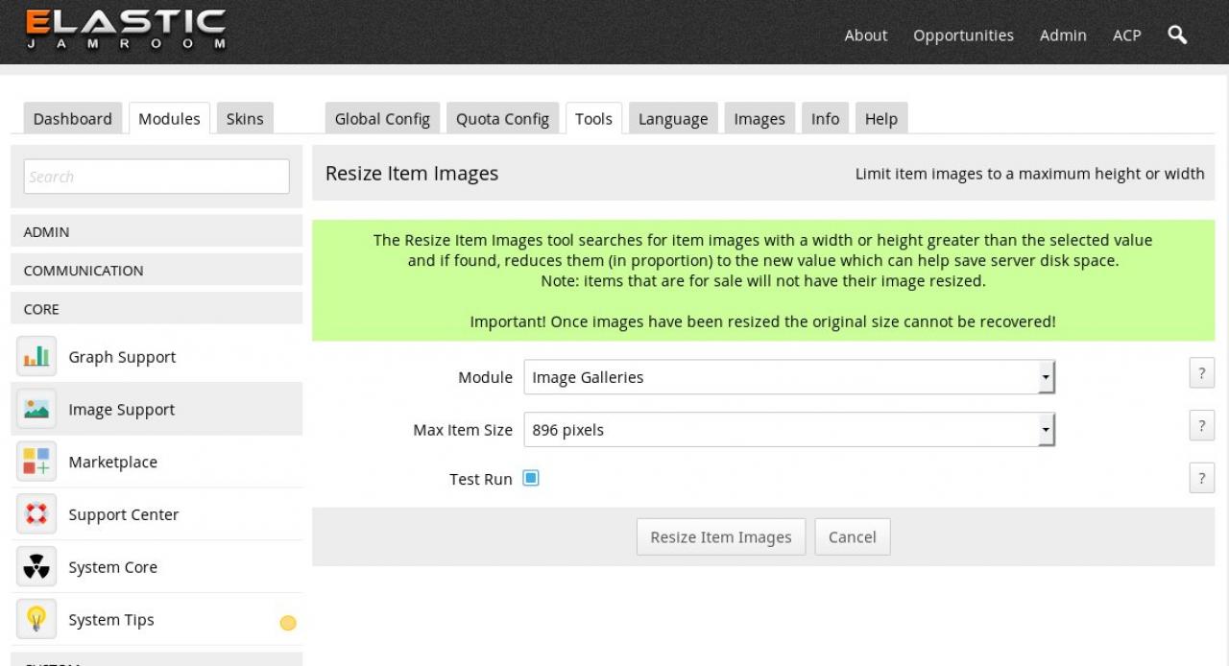Open the Info tab
1229x666 pixels.
(825, 118)
